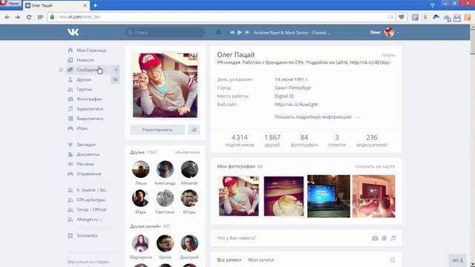Switch to Все записи tab
Image resolution: width=475 pixels, height=267 pixels.
tap(229, 260)
